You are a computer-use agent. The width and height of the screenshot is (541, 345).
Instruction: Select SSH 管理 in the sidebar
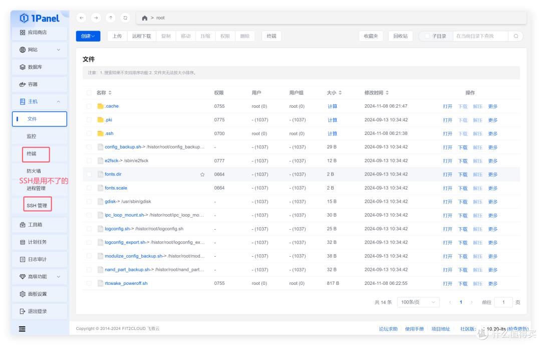(x=37, y=206)
